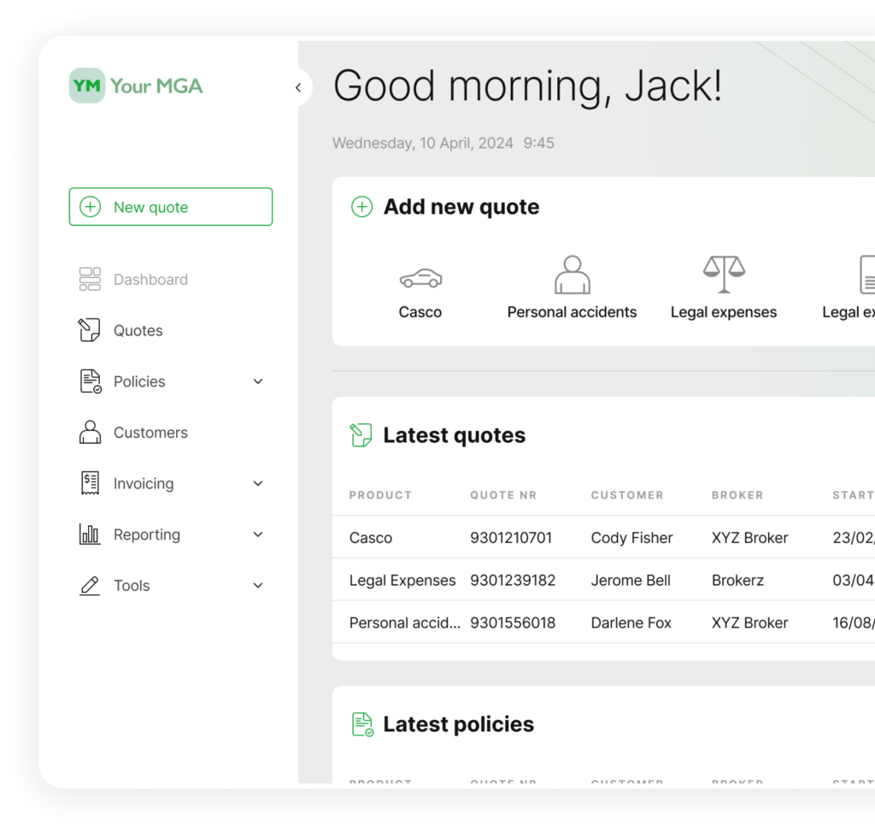Sort Latest quotes by PRODUCT column header

point(380,495)
